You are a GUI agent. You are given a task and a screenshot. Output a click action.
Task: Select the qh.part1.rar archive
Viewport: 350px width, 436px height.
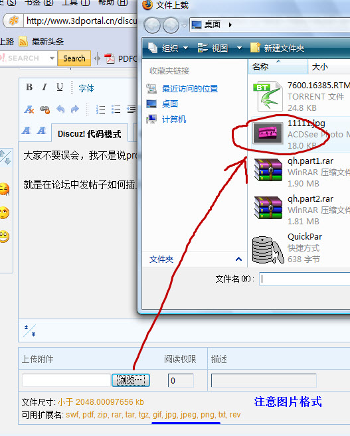coord(300,172)
